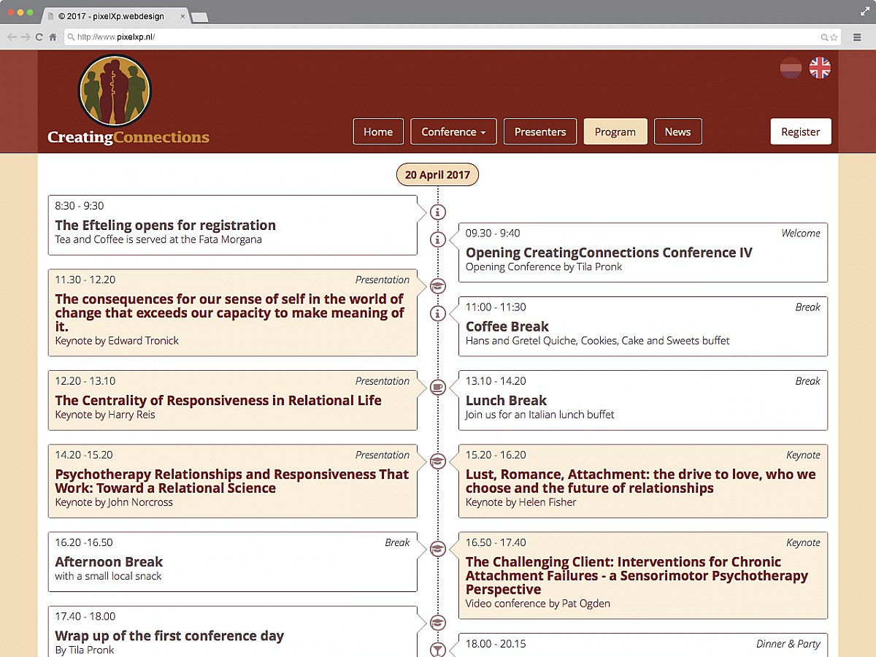Click the browser home icon
This screenshot has width=876, height=657.
[x=53, y=37]
